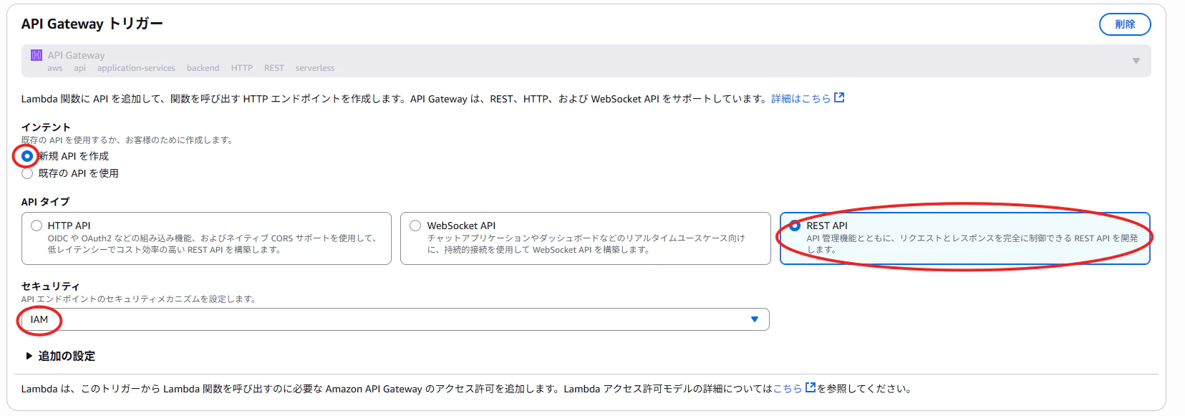Select the 新規 API を作成 radio button
The height and width of the screenshot is (416, 1185).
(27, 156)
